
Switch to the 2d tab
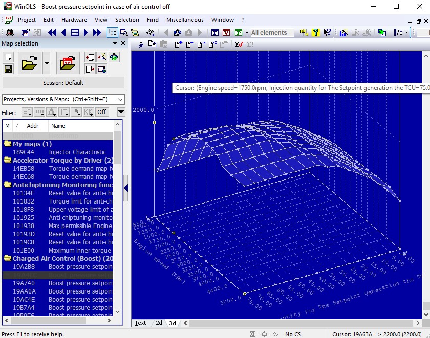tap(159, 323)
